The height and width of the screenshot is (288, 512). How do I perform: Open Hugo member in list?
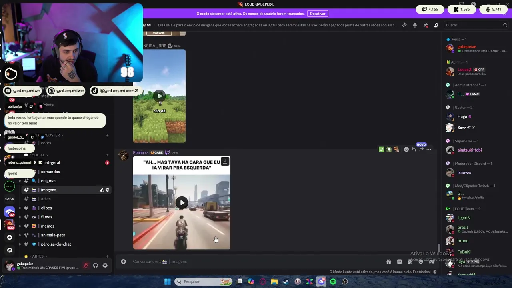pyautogui.click(x=477, y=117)
